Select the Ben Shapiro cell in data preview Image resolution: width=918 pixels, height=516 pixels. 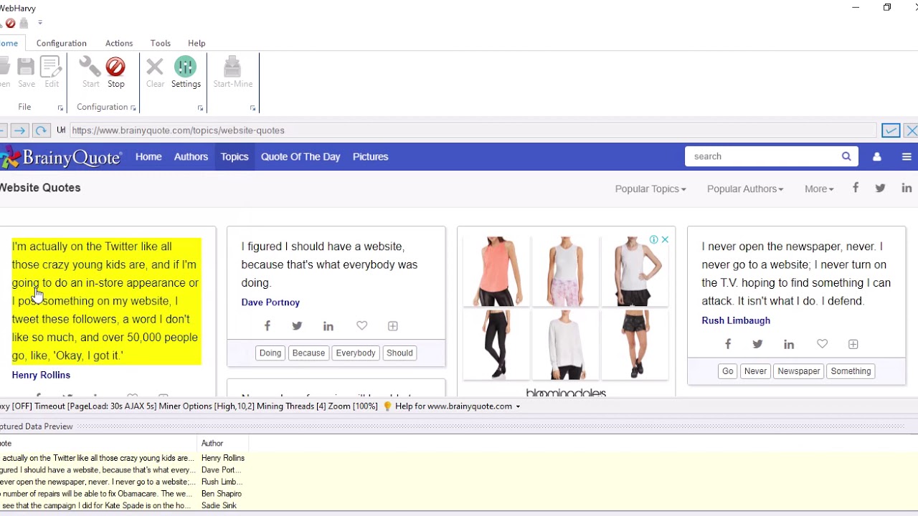pos(223,494)
